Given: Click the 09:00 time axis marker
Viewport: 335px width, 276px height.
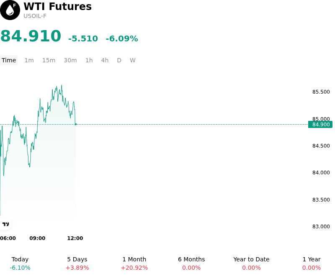Looking at the screenshot, I should pyautogui.click(x=37, y=238).
